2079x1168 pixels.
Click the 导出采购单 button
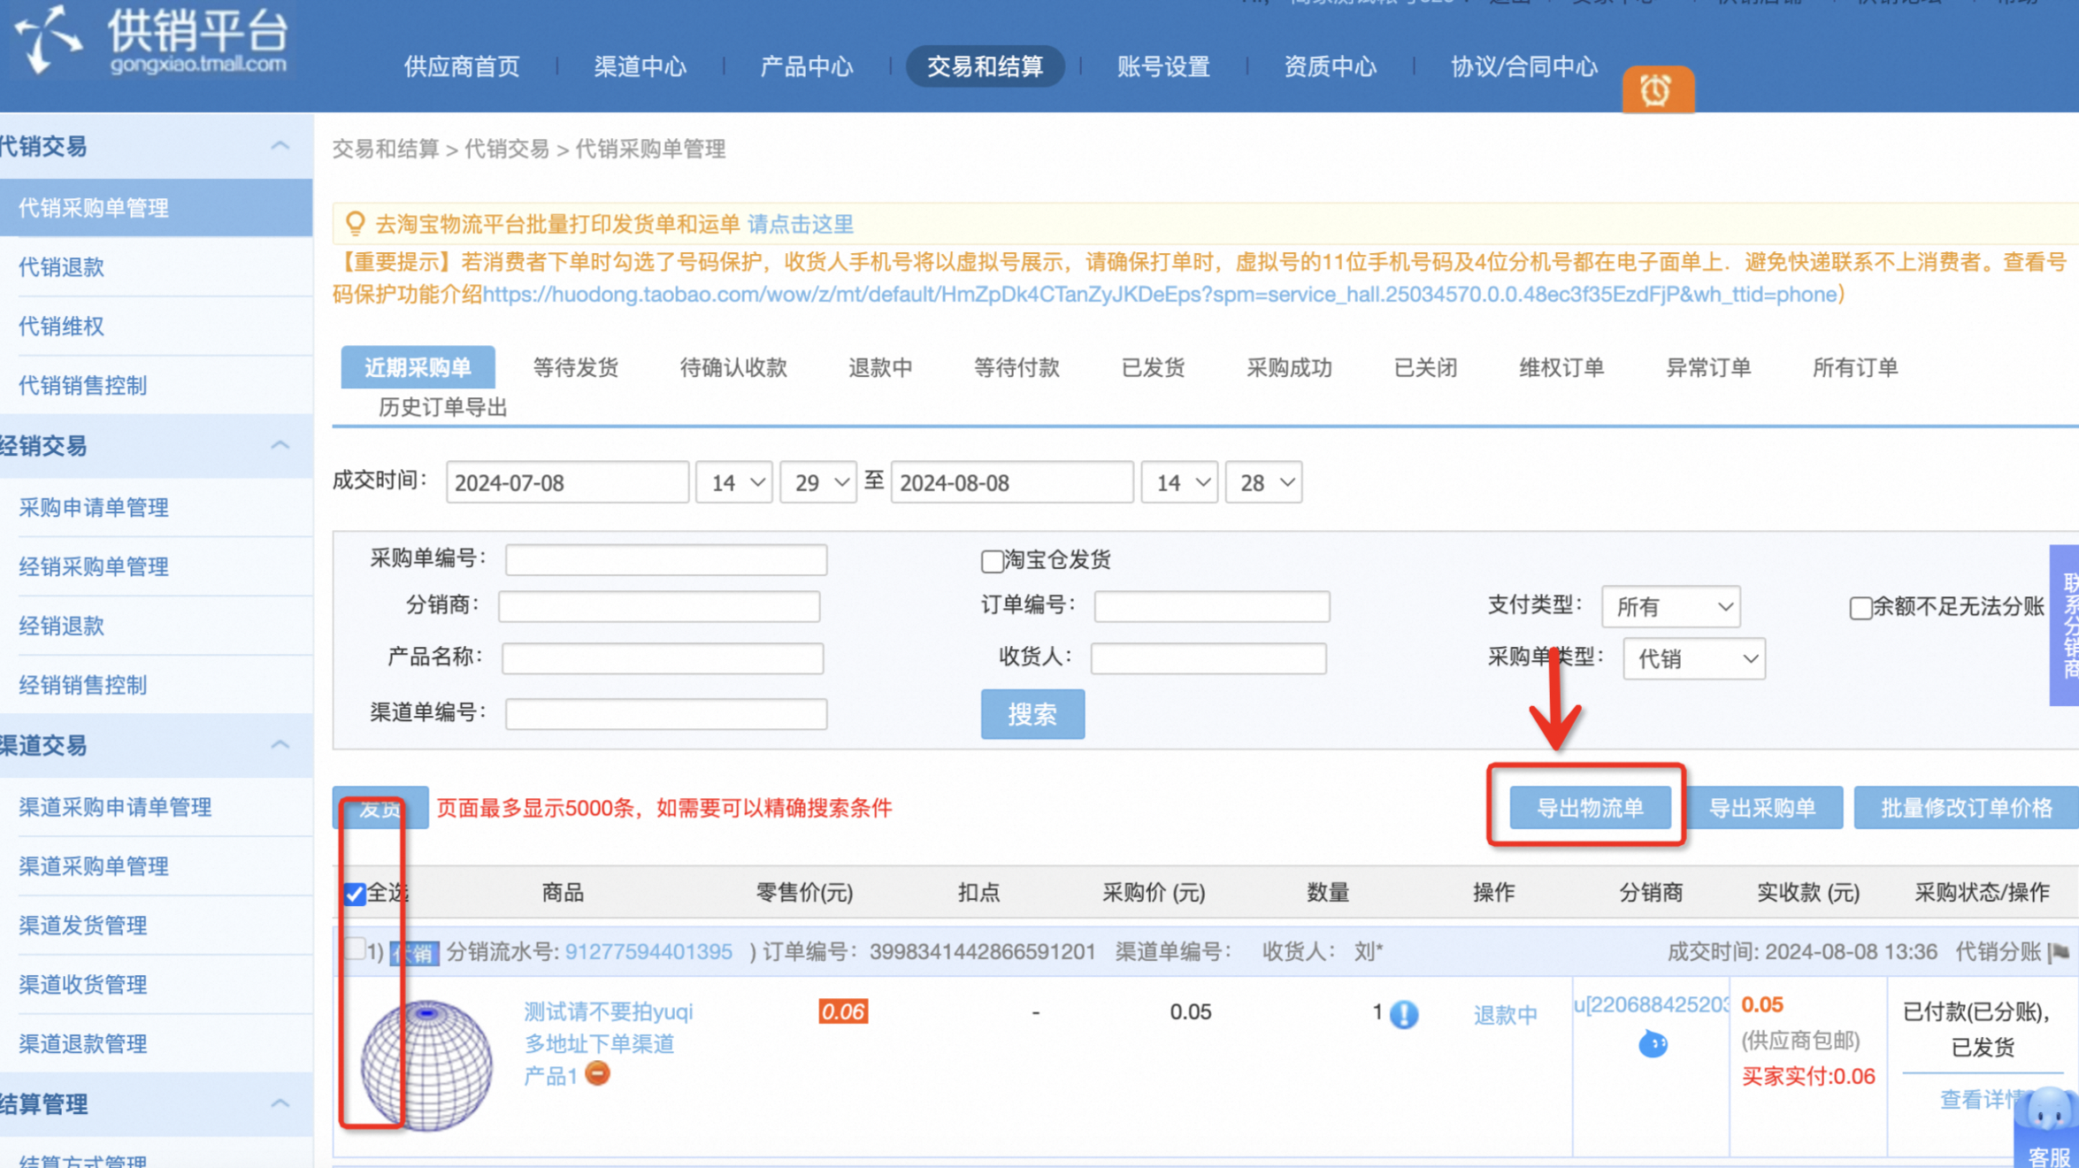tap(1764, 807)
